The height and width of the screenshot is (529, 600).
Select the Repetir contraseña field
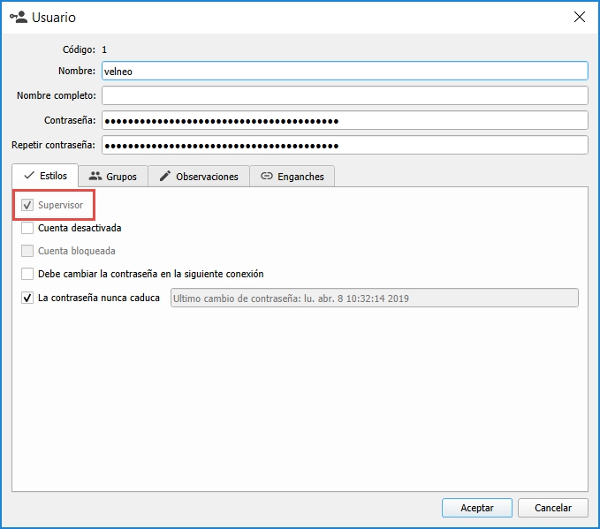tap(345, 145)
